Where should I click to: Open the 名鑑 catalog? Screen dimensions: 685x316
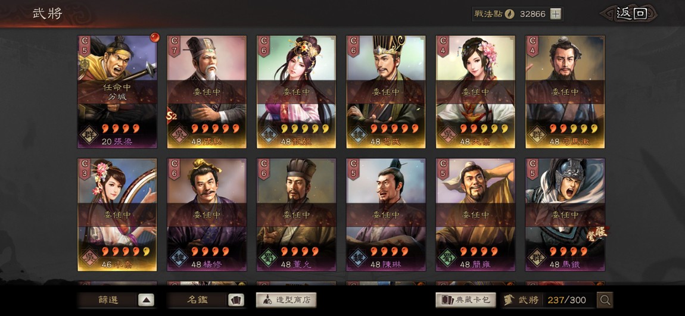(x=197, y=300)
